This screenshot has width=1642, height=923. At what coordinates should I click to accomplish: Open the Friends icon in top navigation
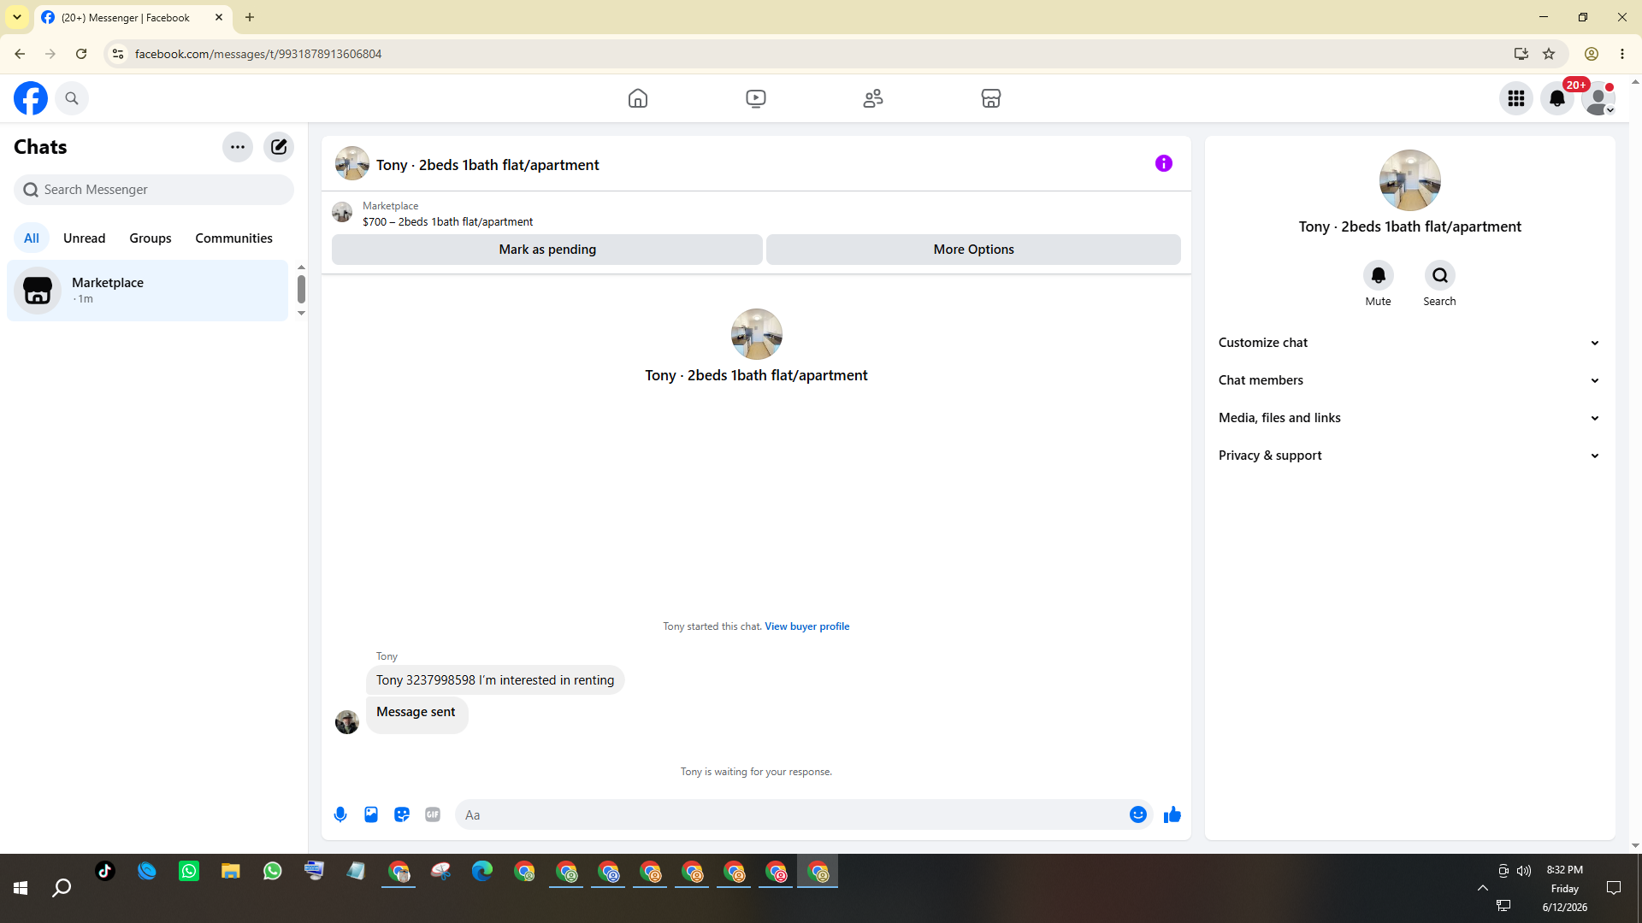coord(873,98)
